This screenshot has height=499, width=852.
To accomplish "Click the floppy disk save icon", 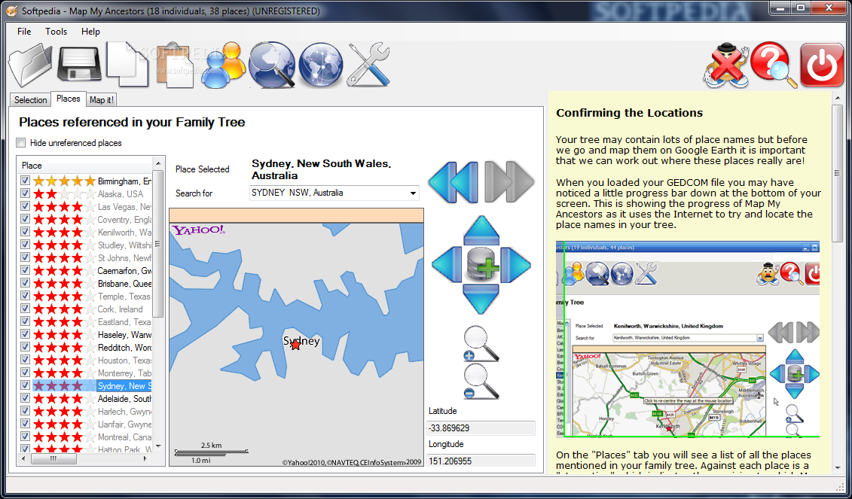I will point(80,65).
